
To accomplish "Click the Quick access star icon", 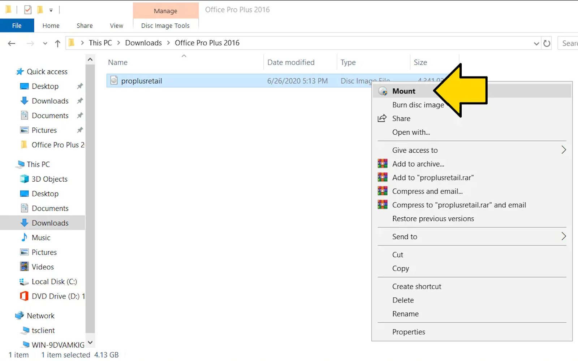I will click(x=20, y=71).
